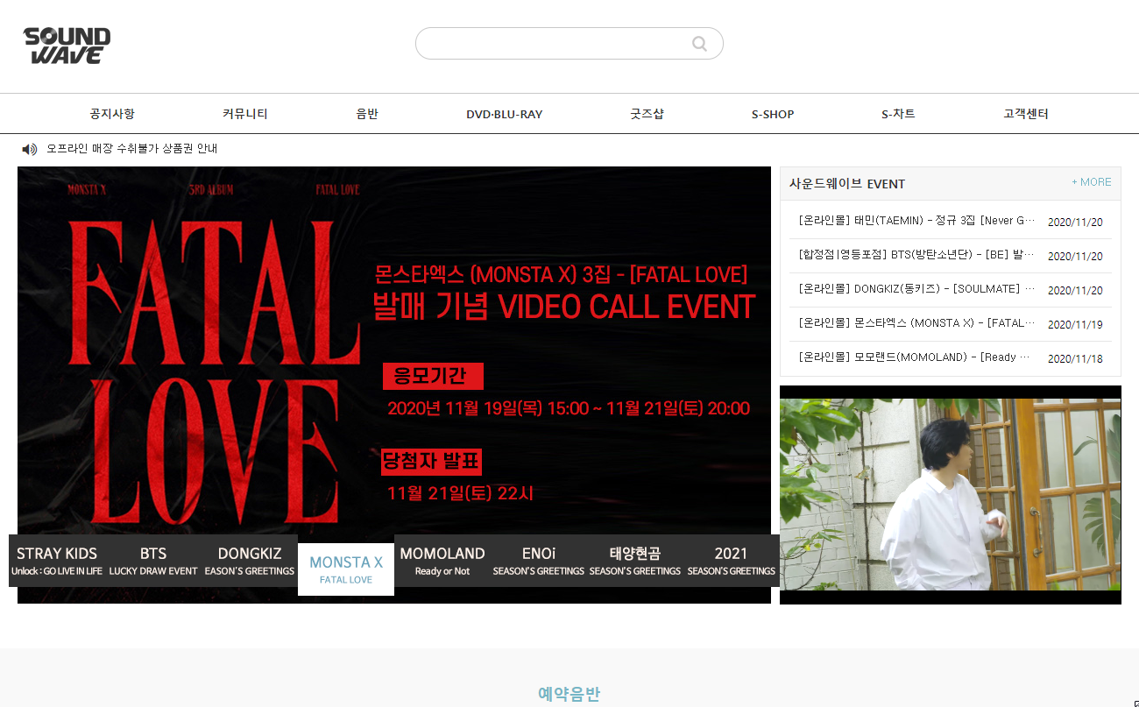Select the 태양현곰 Season's Greetings tab
The width and height of the screenshot is (1139, 707).
click(x=635, y=561)
